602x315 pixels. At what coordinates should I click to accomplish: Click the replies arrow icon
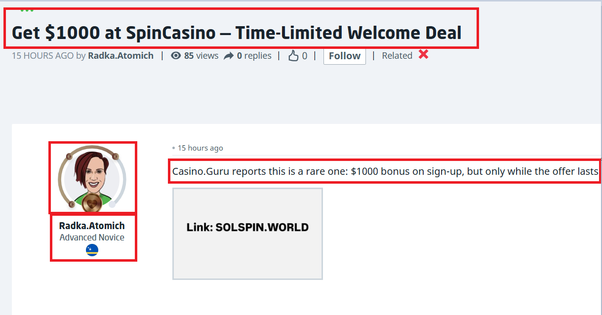(x=229, y=56)
